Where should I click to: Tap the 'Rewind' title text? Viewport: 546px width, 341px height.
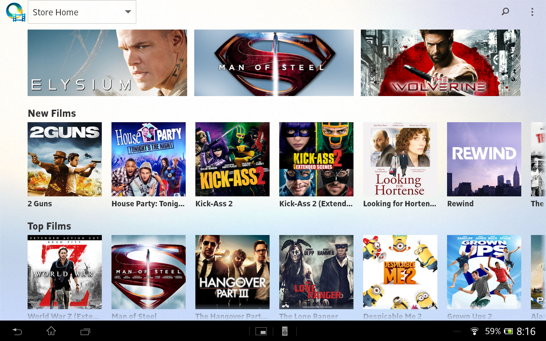460,204
